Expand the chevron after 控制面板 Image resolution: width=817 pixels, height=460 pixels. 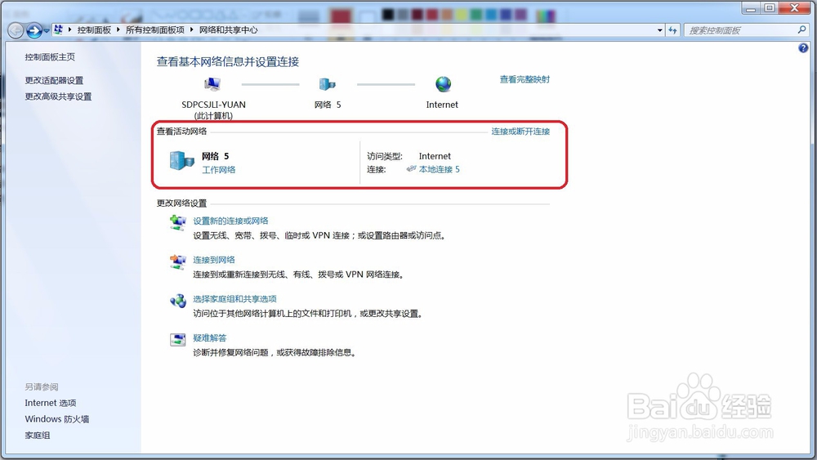(118, 30)
